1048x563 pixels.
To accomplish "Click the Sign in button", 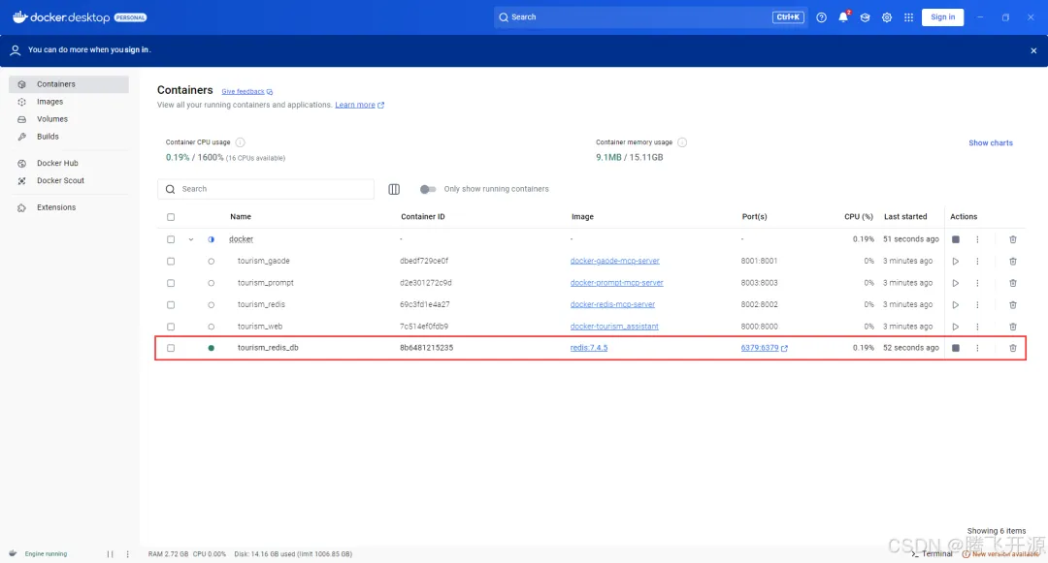I will (x=942, y=17).
